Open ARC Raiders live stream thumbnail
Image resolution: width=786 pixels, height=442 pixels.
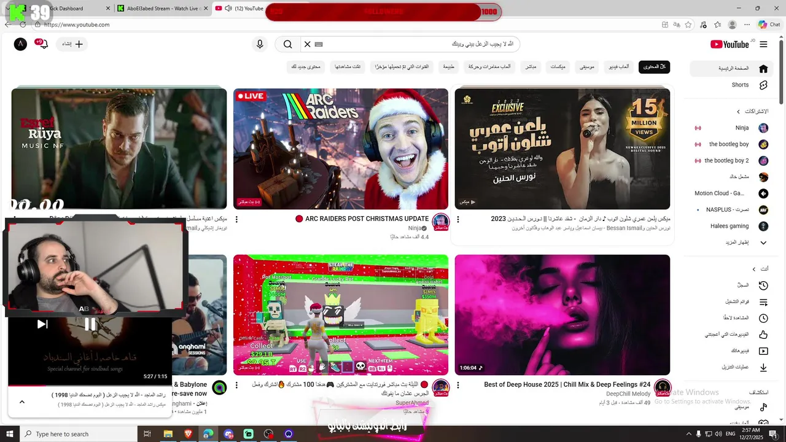[x=341, y=149]
